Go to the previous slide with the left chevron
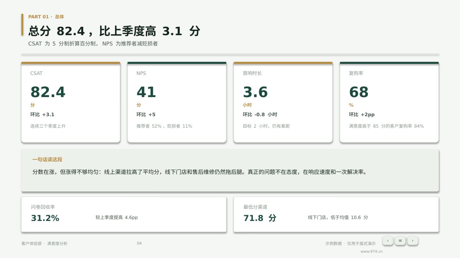This screenshot has height=258, width=460. (388, 240)
